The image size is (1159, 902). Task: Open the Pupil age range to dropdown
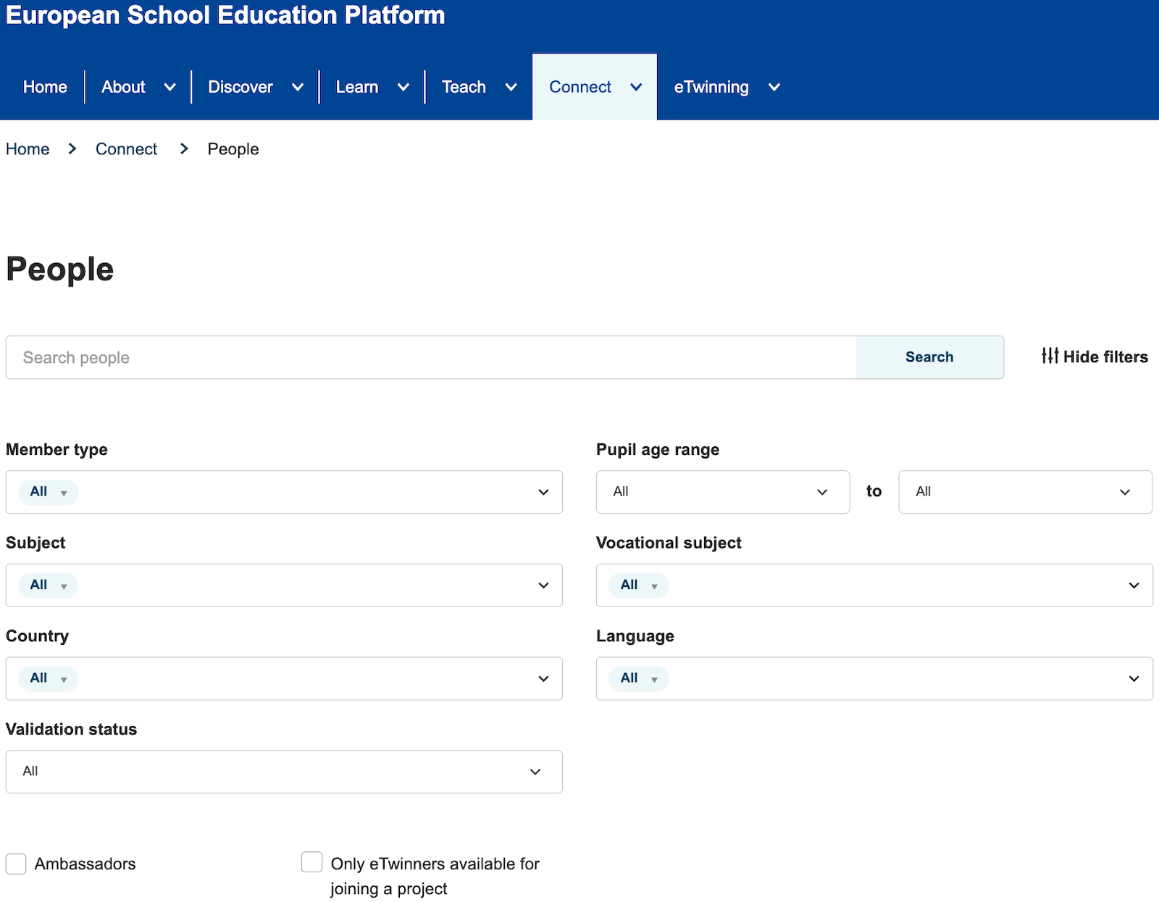click(x=1025, y=492)
